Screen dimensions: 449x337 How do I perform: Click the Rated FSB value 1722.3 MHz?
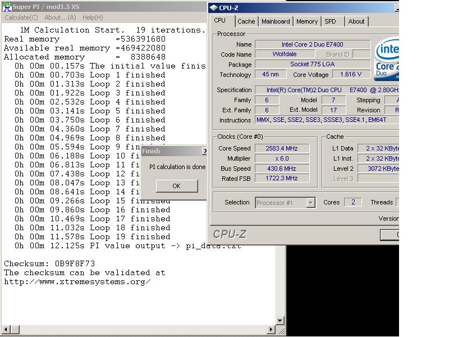click(282, 178)
